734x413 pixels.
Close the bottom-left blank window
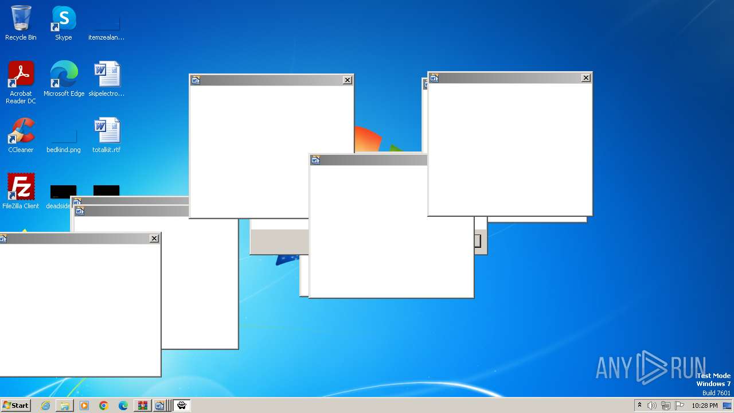pyautogui.click(x=154, y=239)
